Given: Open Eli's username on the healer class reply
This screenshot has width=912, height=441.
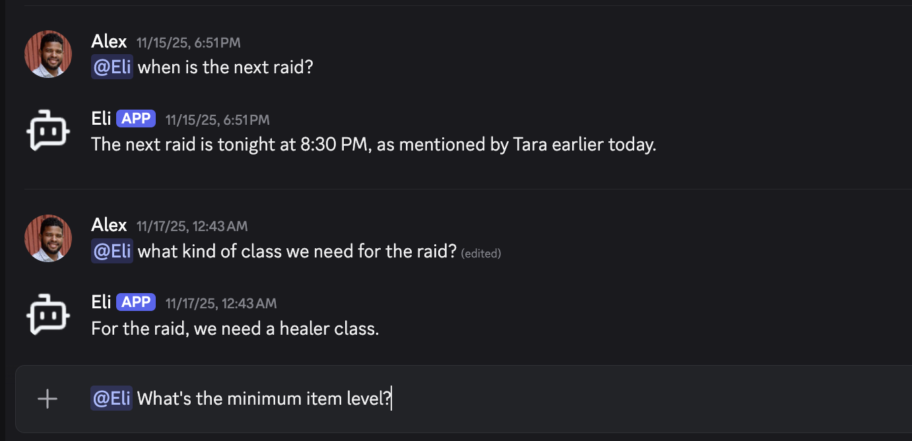Looking at the screenshot, I should point(101,302).
